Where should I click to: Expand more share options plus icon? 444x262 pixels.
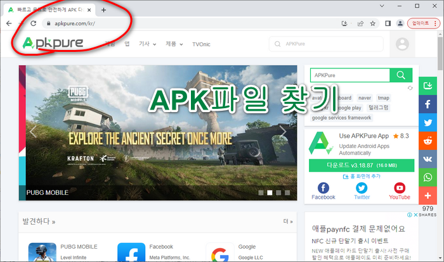click(428, 196)
